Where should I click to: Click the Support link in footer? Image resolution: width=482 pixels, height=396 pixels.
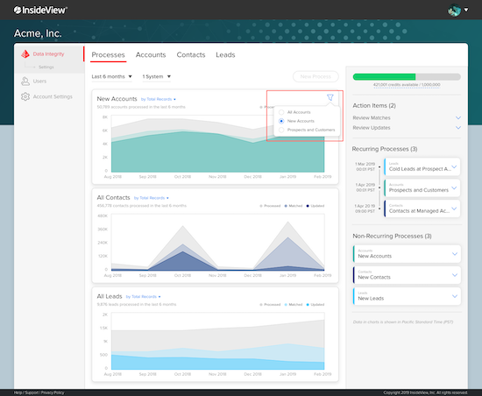[32, 392]
